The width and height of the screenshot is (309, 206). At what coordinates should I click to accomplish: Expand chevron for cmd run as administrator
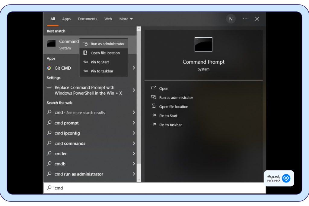point(134,174)
